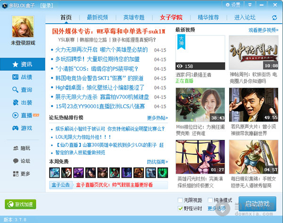The width and height of the screenshot is (283, 223).
Task: Open news 15号23点YY90001直播欧洲LCS八强赛
Action: click(x=100, y=106)
